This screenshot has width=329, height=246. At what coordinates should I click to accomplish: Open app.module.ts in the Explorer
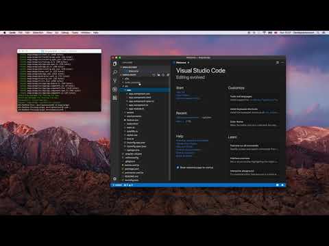(136, 109)
